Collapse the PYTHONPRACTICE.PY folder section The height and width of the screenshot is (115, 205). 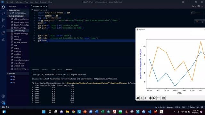tap(8, 16)
